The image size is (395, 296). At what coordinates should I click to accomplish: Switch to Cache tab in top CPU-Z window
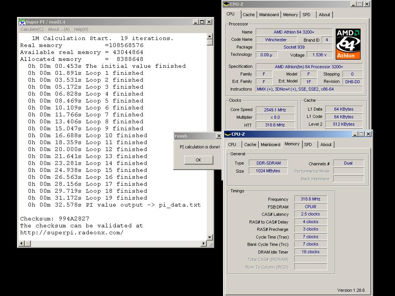249,15
